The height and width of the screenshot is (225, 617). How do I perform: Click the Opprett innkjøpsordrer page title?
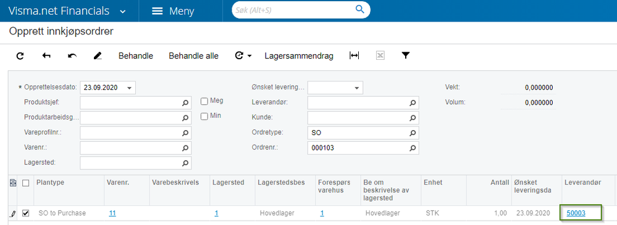[61, 31]
